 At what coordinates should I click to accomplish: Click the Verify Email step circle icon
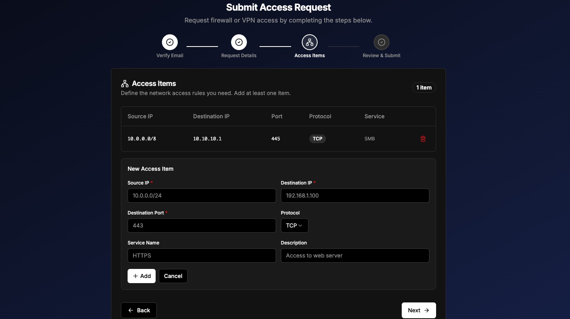pyautogui.click(x=170, y=42)
